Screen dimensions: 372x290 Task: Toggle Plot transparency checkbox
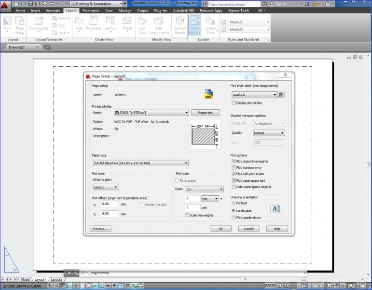234,168
